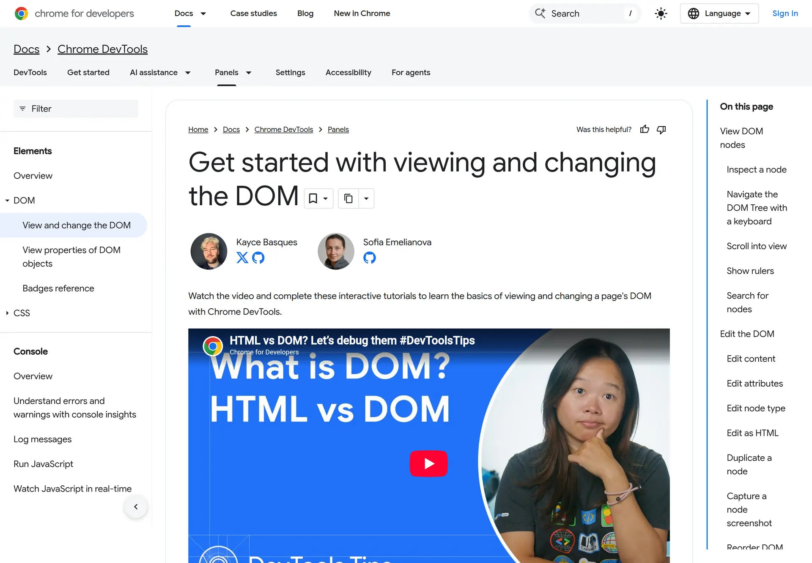
Task: Jump to Edit attributes section
Action: tap(754, 383)
